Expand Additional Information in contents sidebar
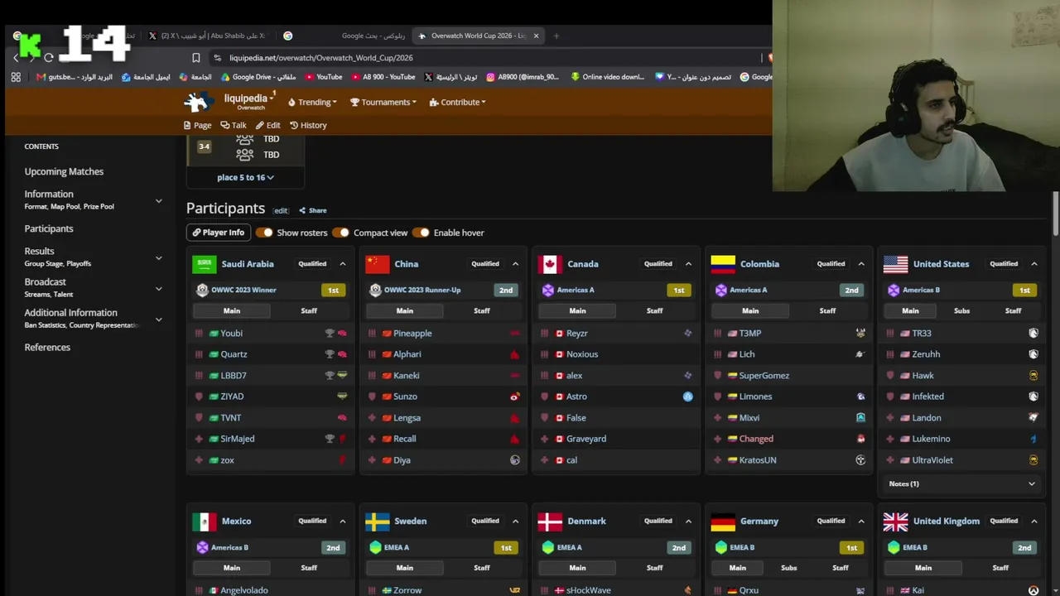Viewport: 1060px width, 596px height. click(x=158, y=319)
